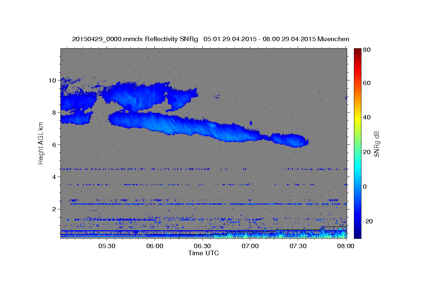
Task: Click the 07:30 time tick label
Action: click(298, 246)
